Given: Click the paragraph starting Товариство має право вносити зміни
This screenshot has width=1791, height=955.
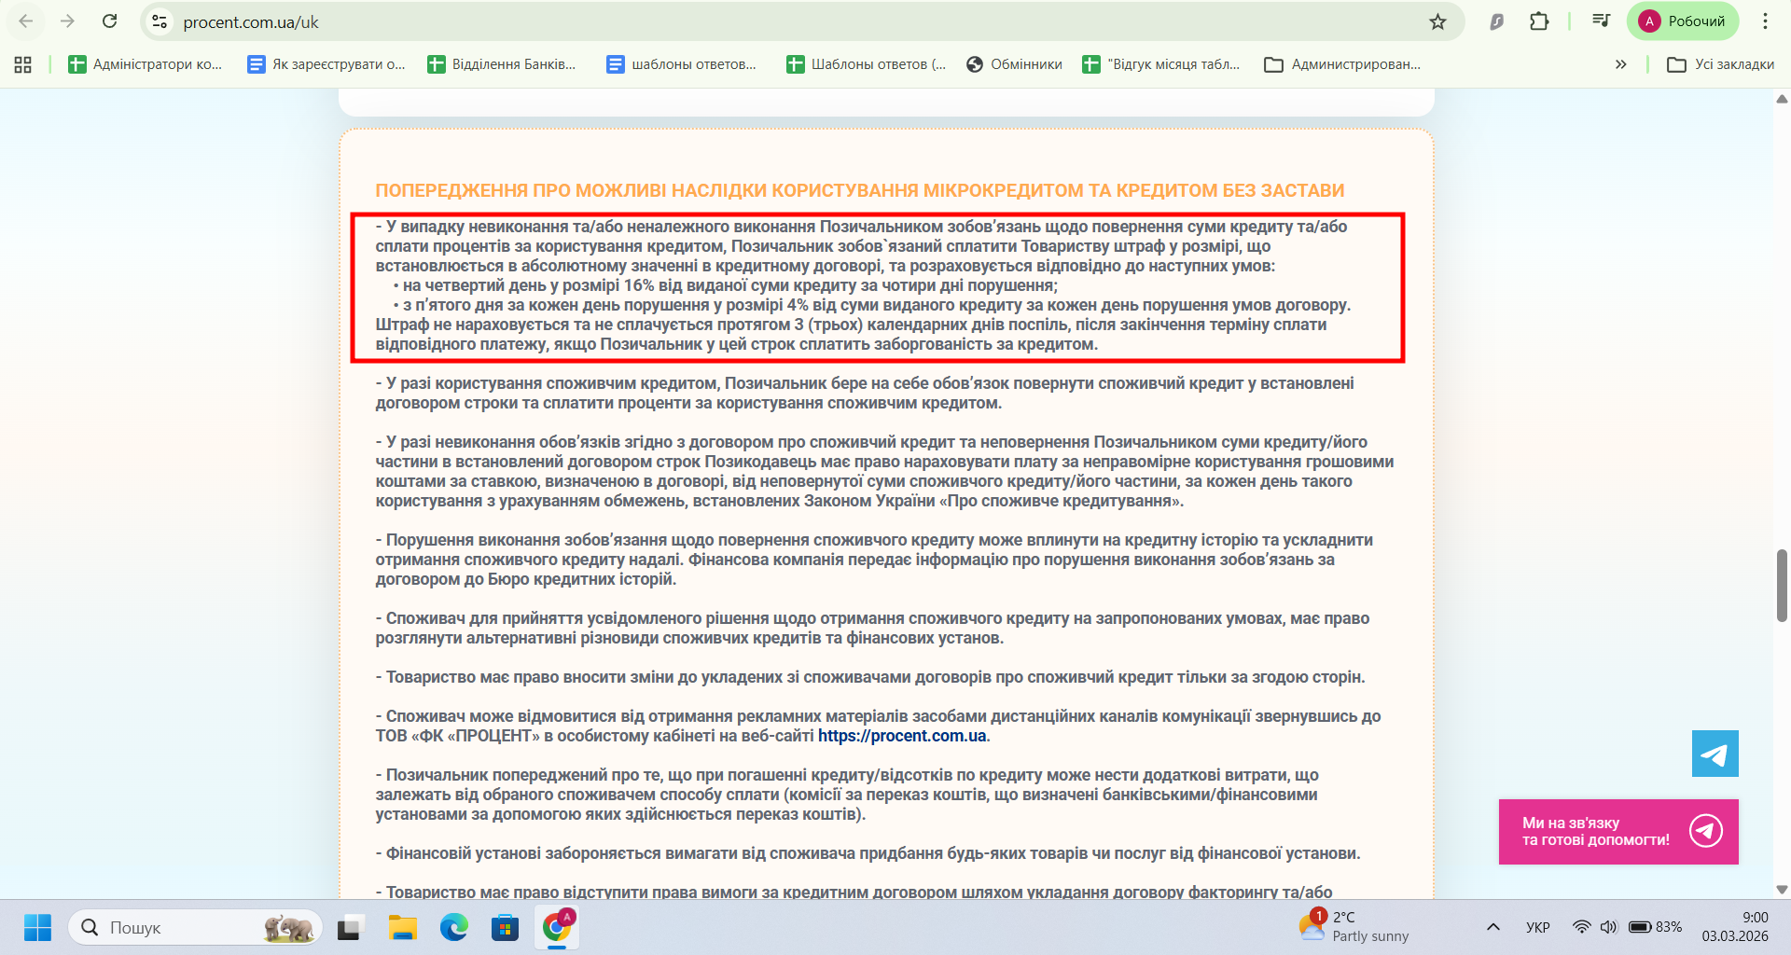Looking at the screenshot, I should tap(870, 677).
